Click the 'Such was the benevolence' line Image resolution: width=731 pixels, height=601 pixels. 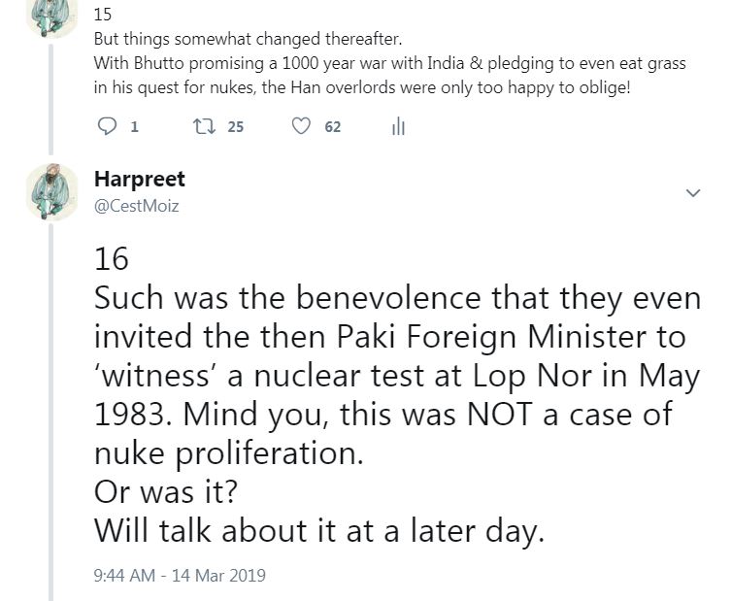tap(397, 298)
